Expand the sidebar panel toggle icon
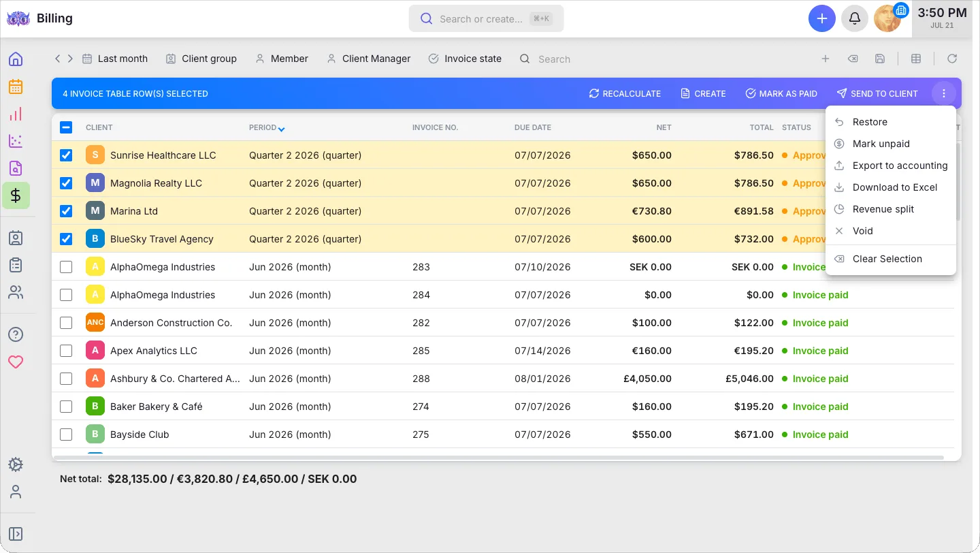The height and width of the screenshot is (553, 980). point(16,534)
